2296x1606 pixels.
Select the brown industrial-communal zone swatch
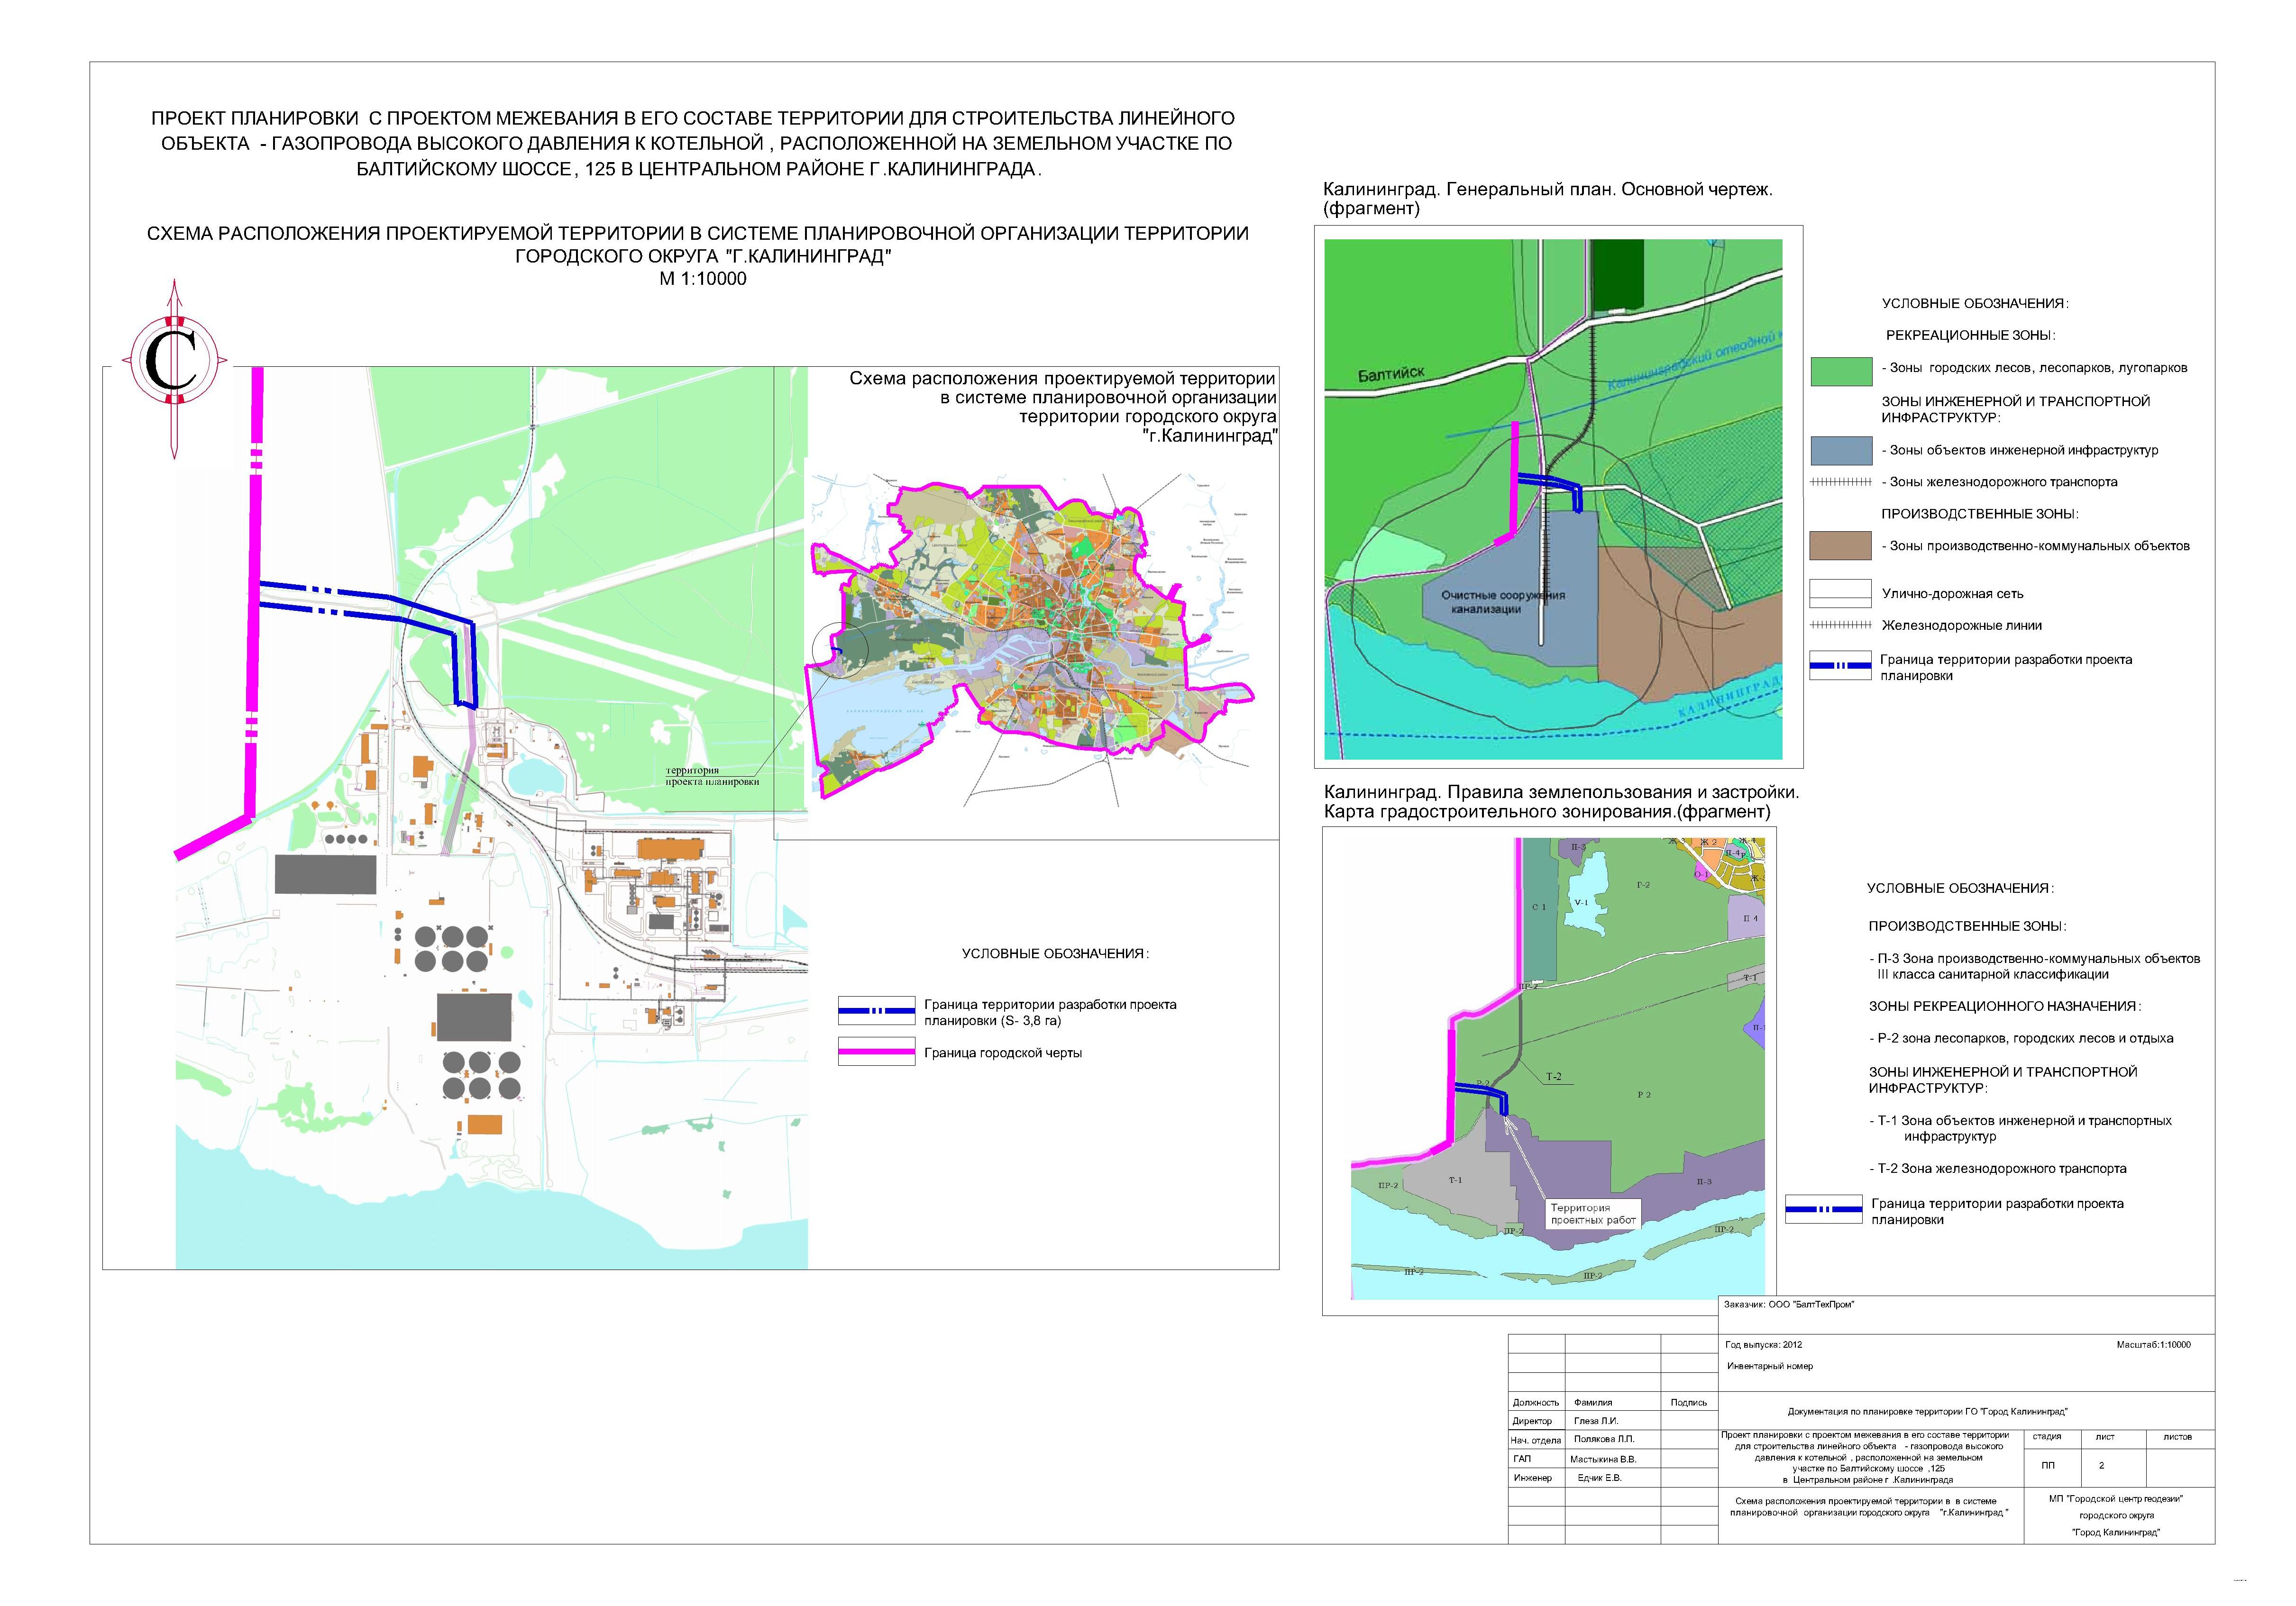pos(1840,545)
